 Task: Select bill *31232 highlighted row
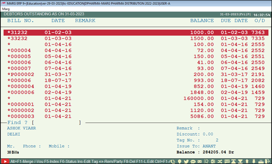(136, 33)
